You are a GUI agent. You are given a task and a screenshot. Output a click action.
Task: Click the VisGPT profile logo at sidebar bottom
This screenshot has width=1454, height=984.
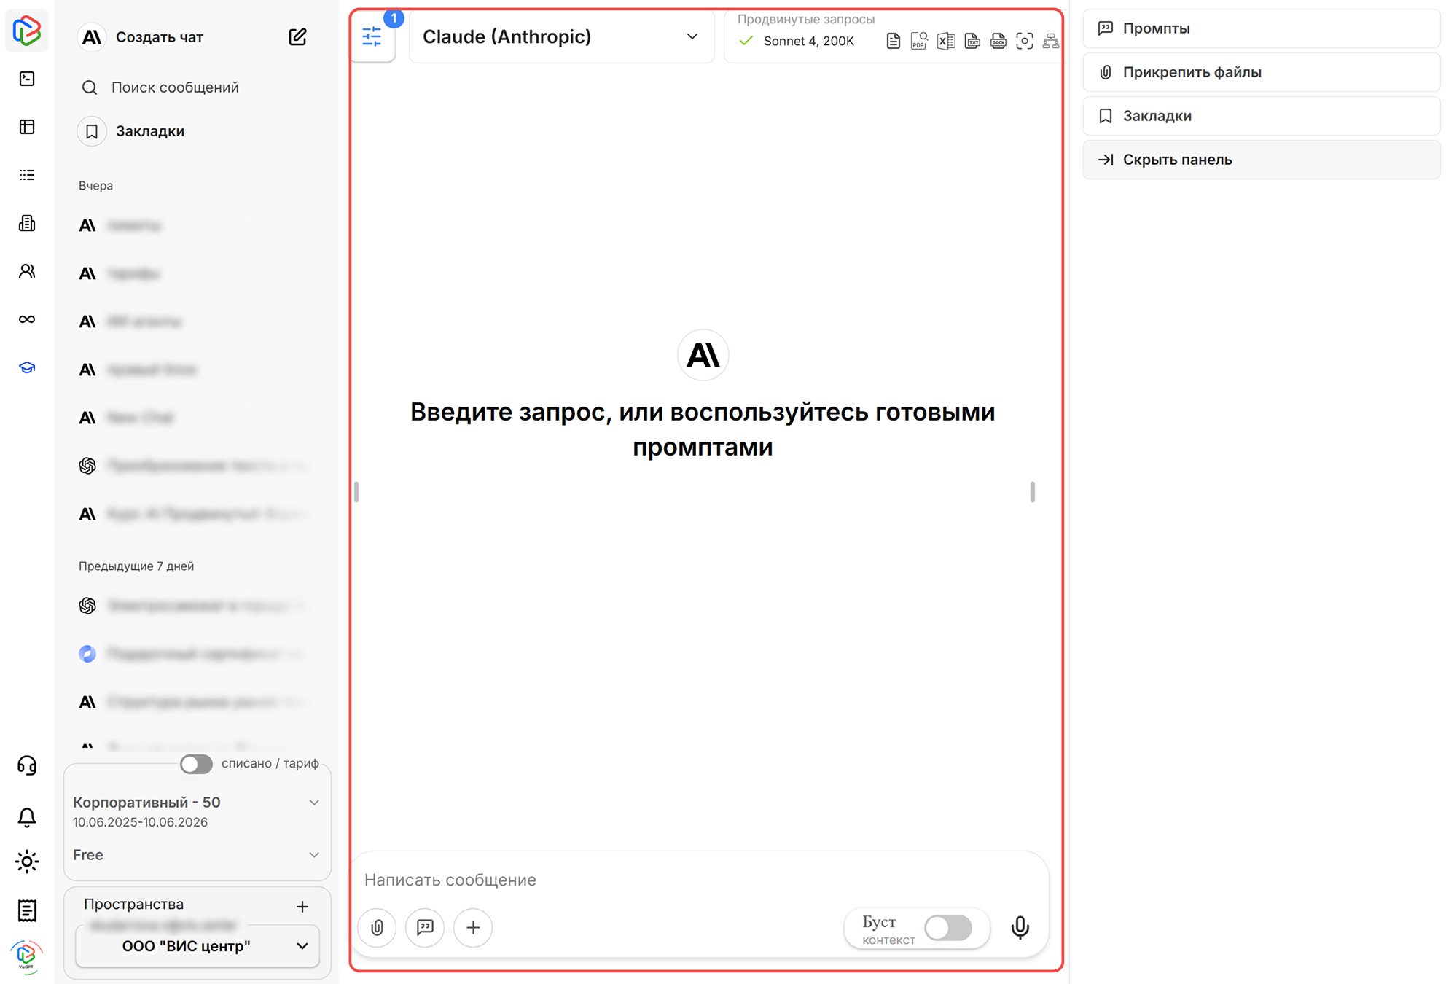click(27, 956)
